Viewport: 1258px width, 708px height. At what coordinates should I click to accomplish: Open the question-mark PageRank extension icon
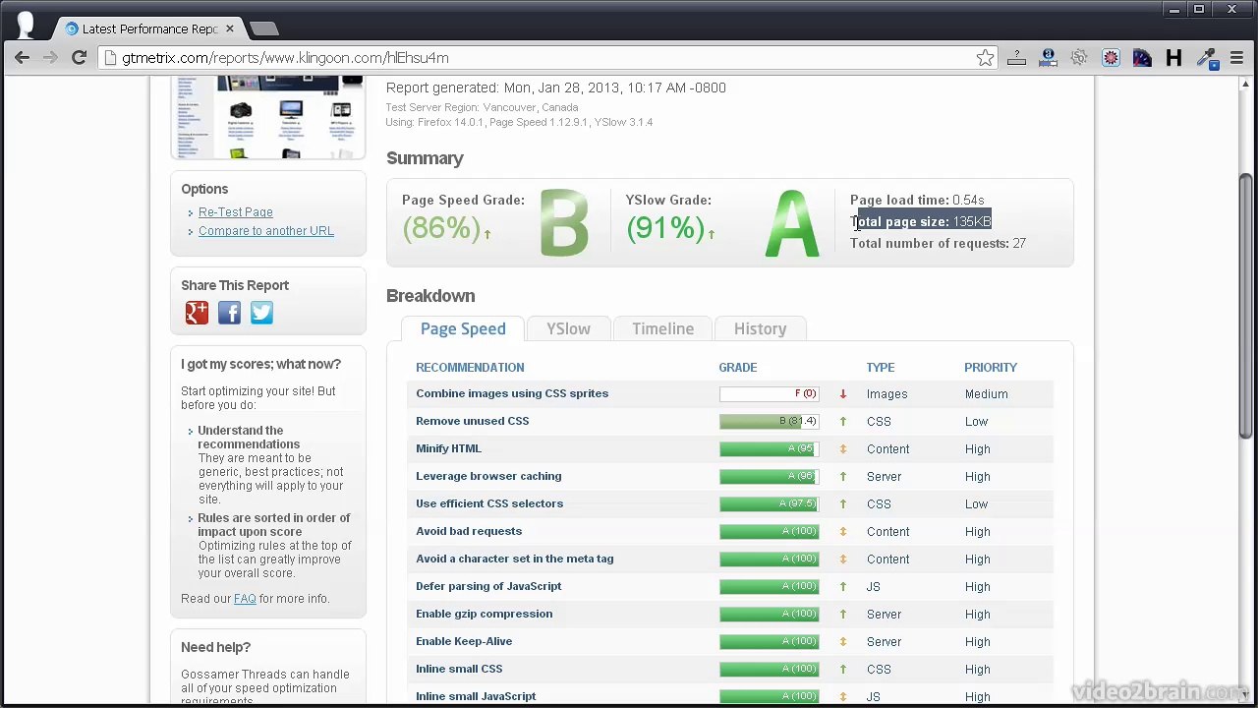pos(1016,58)
